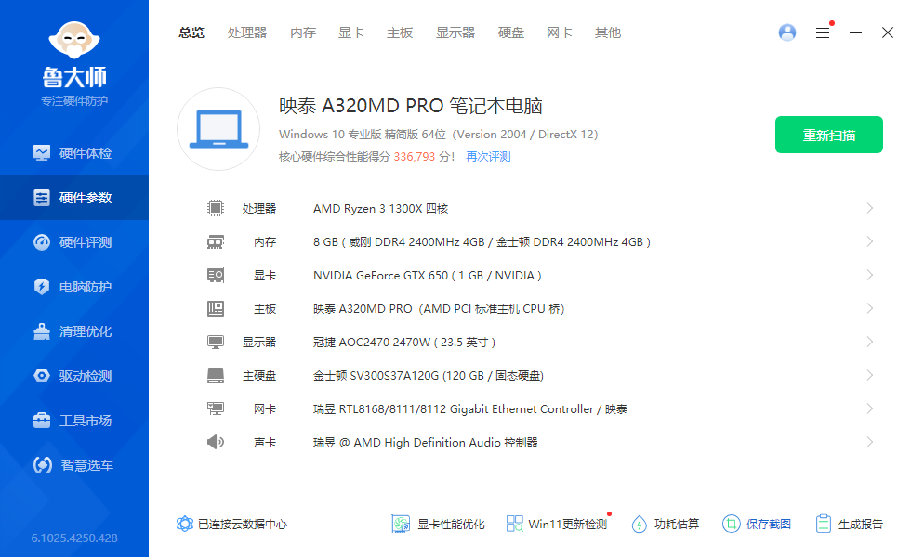Go to the 其他 tab
Viewport: 911px width, 557px height.
click(x=608, y=33)
